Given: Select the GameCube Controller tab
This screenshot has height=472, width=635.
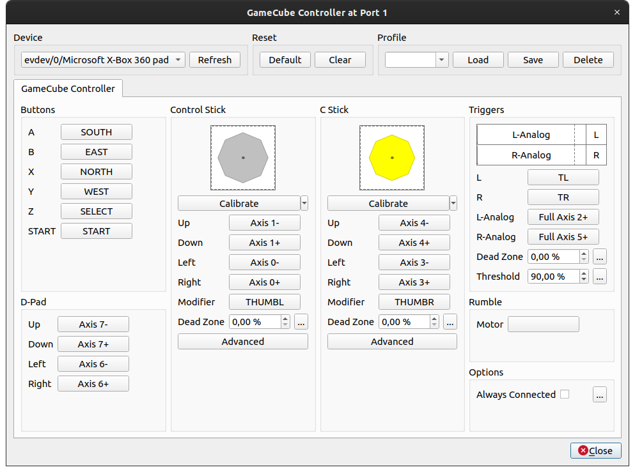Looking at the screenshot, I should click(x=68, y=89).
